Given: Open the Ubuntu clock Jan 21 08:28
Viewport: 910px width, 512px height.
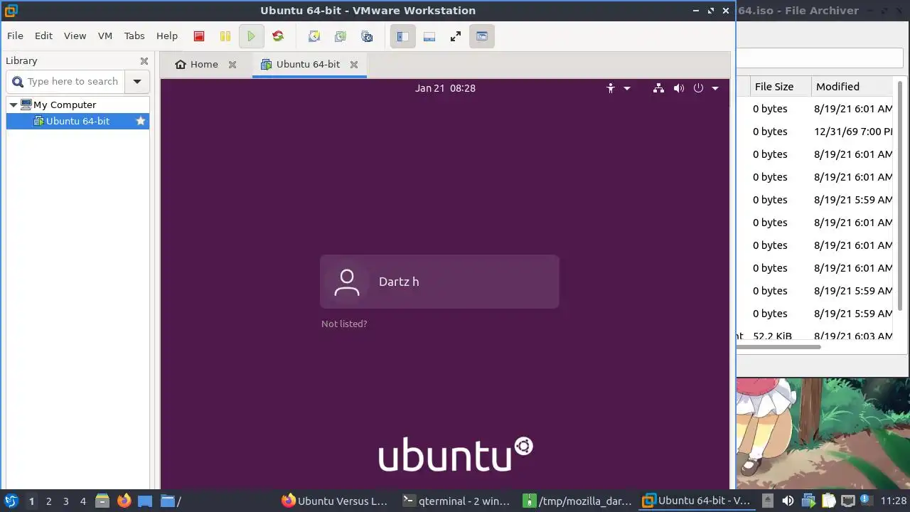Looking at the screenshot, I should pos(445,88).
